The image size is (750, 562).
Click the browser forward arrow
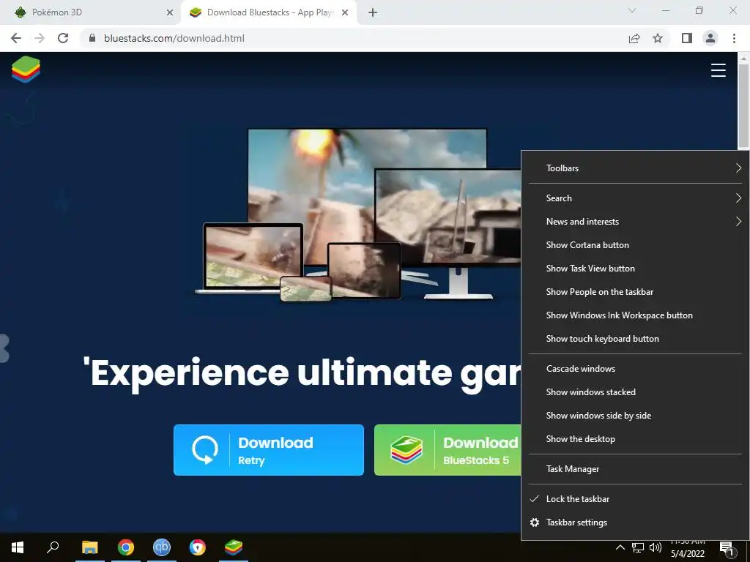pyautogui.click(x=40, y=38)
